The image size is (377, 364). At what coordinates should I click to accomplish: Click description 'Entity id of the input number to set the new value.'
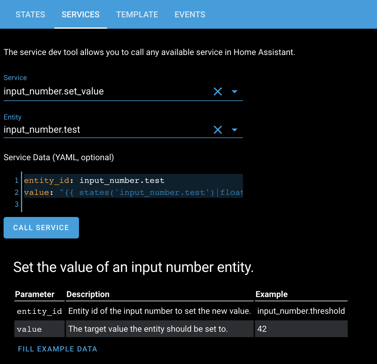coord(159,311)
